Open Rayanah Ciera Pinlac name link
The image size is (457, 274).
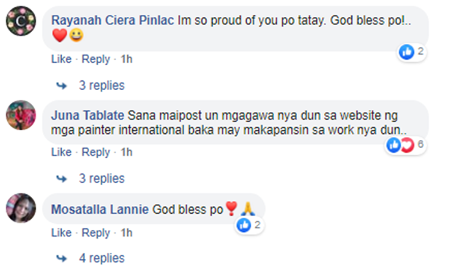(113, 20)
